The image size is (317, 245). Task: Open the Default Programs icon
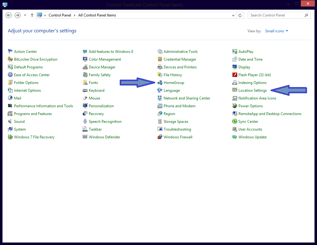tap(10, 67)
